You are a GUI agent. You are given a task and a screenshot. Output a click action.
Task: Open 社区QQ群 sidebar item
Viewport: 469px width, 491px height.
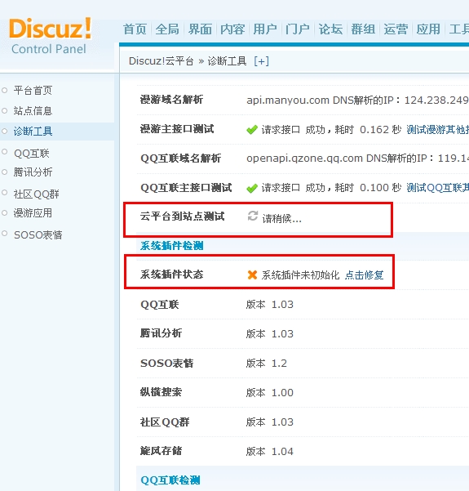click(x=36, y=194)
